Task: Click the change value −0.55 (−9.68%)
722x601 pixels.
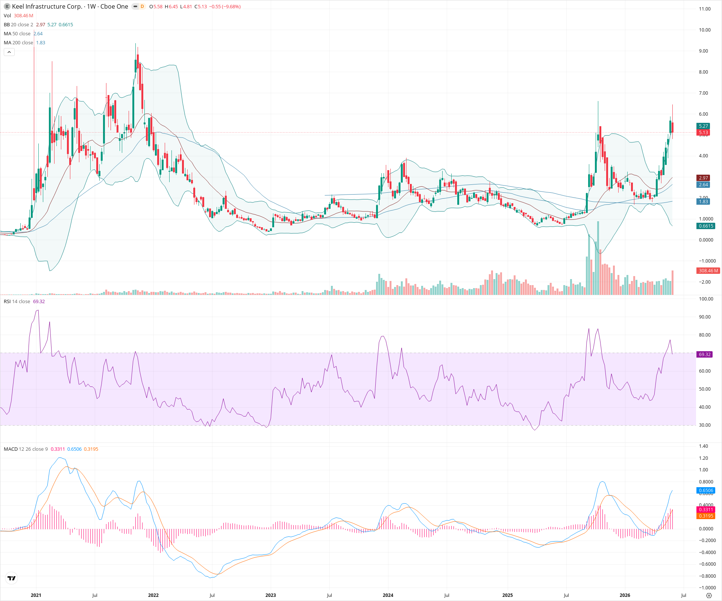Action: point(224,6)
